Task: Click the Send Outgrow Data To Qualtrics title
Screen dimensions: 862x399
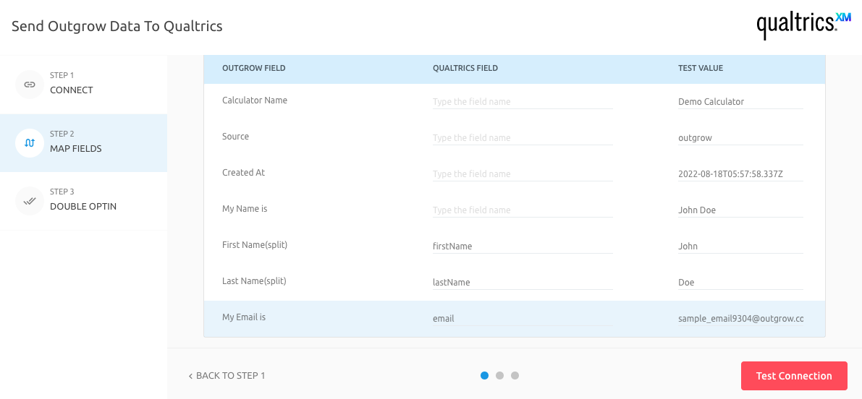Action: pyautogui.click(x=117, y=26)
